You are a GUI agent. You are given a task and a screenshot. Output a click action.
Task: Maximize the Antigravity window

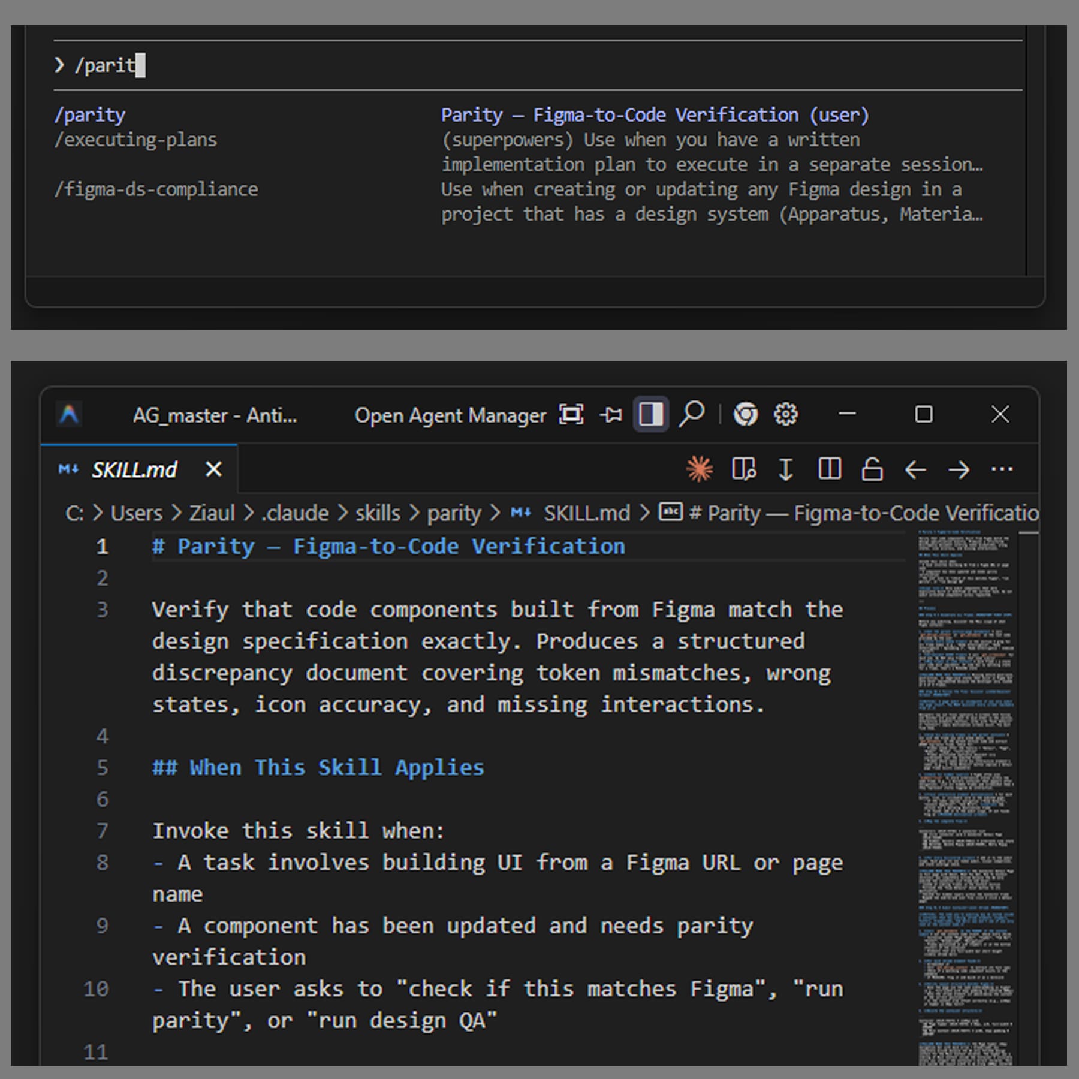924,414
